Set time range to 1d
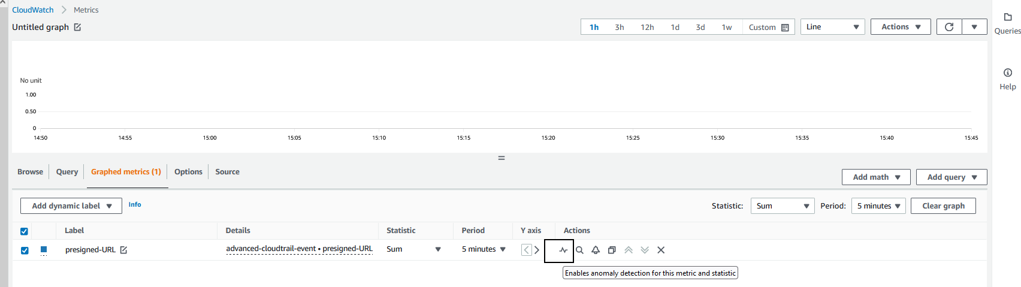1021x287 pixels. click(675, 28)
